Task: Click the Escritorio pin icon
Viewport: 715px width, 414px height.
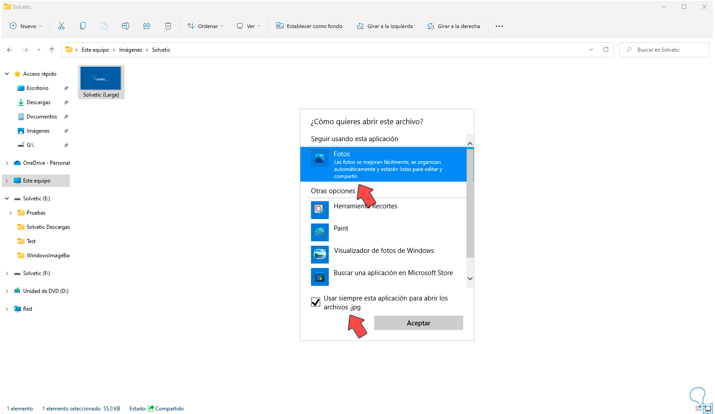Action: click(x=66, y=88)
